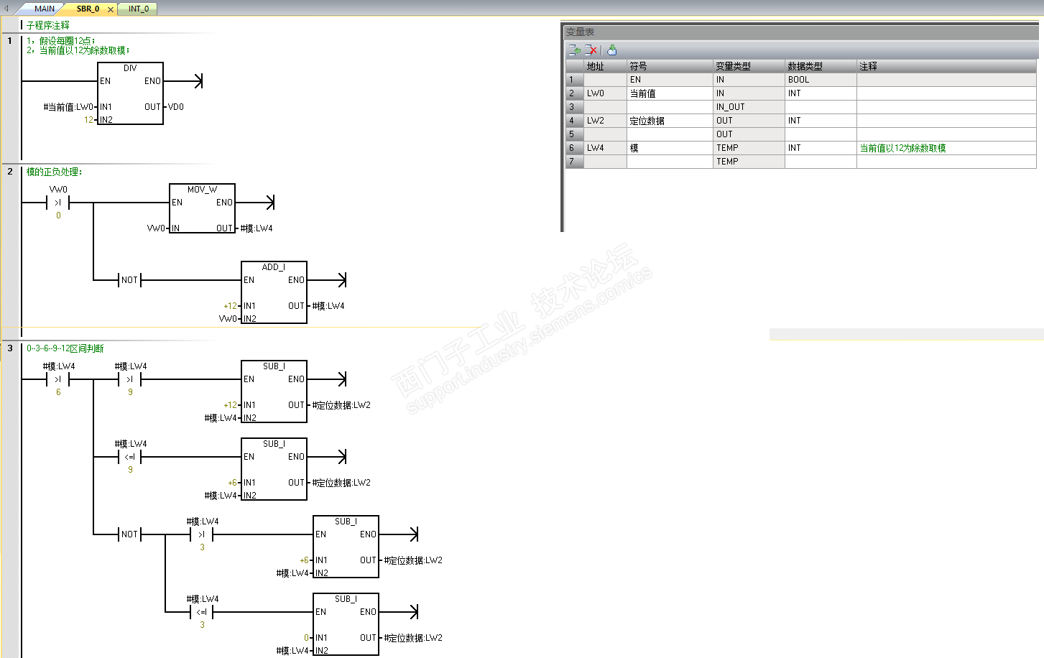Image resolution: width=1044 pixels, height=658 pixels.
Task: Click the 子程序注释 subroutine comment
Action: tap(48, 25)
